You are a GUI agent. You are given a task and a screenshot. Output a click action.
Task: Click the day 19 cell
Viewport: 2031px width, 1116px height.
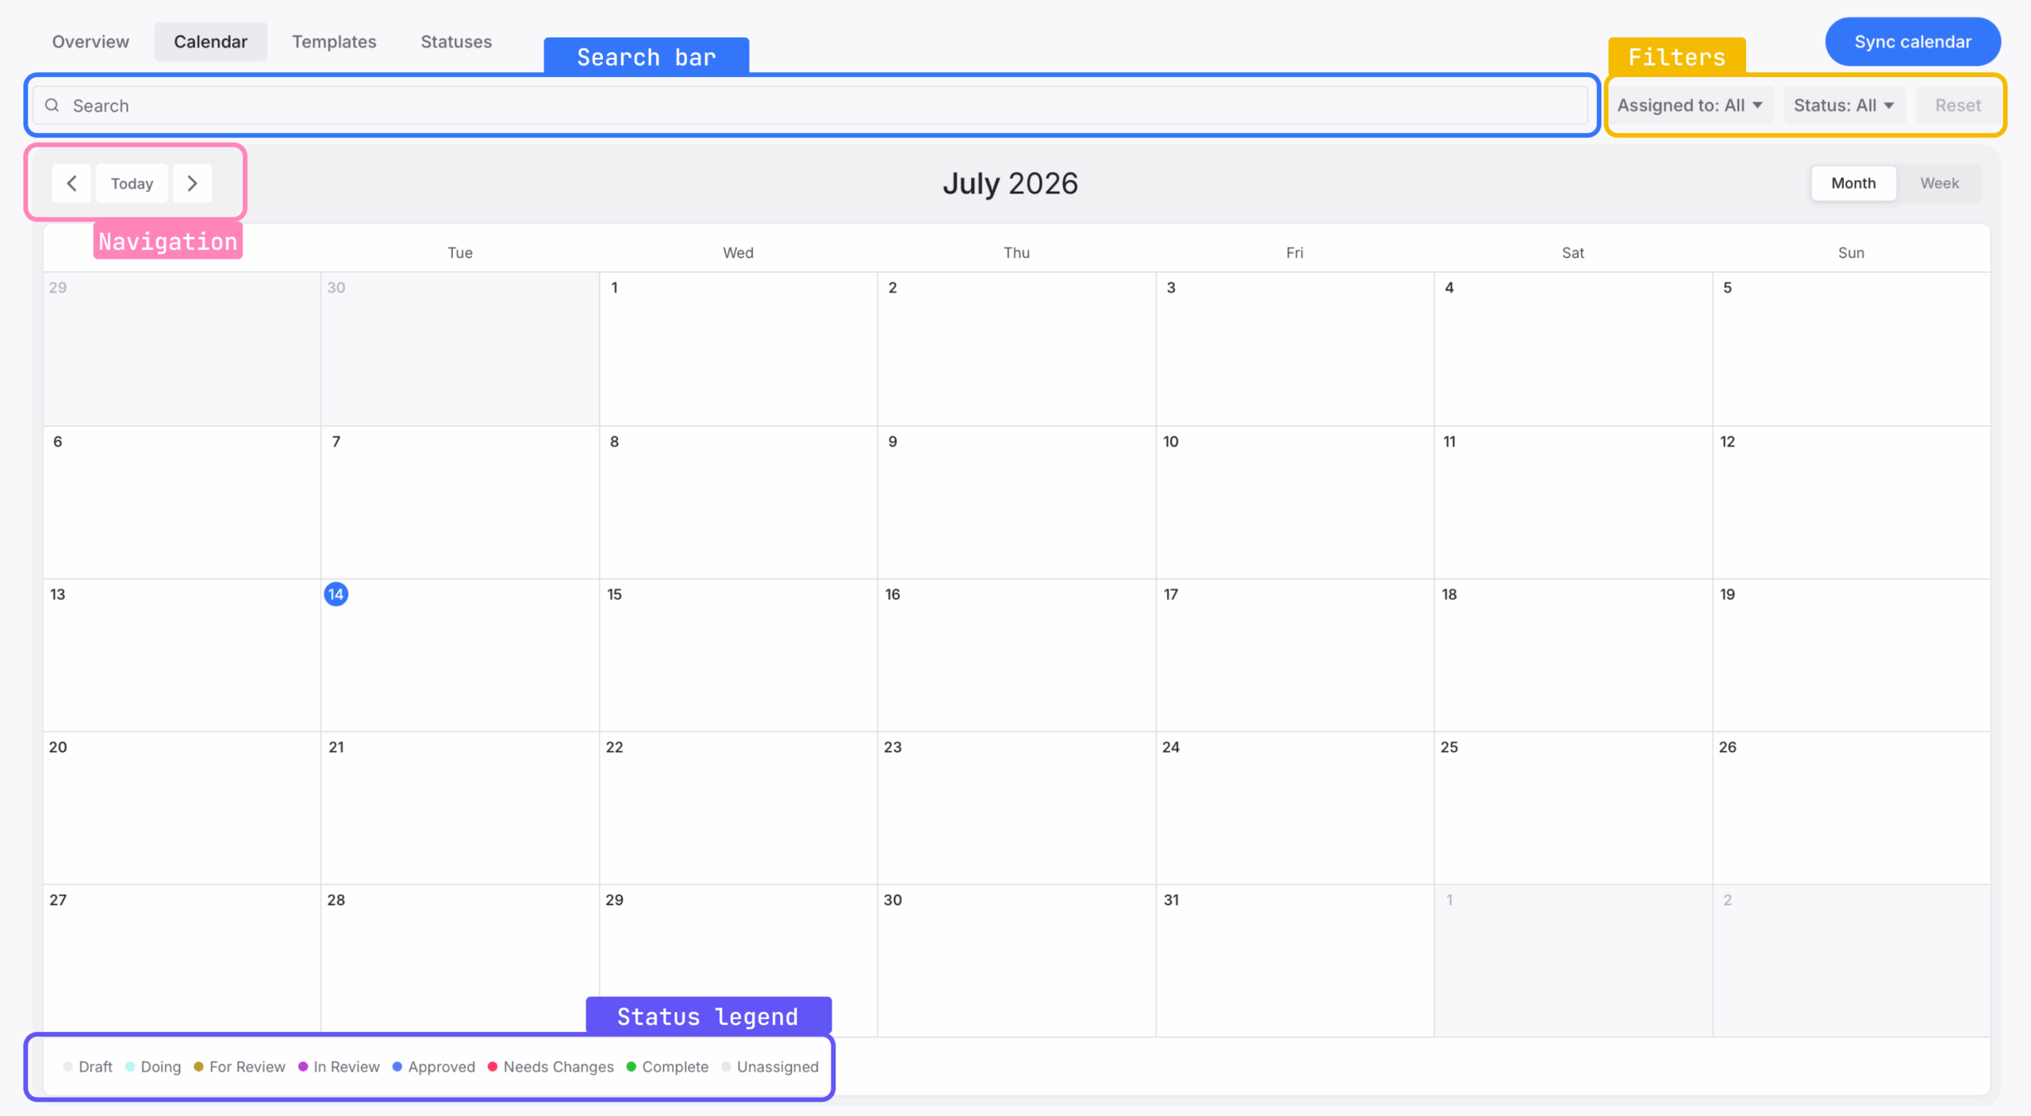click(x=1852, y=655)
